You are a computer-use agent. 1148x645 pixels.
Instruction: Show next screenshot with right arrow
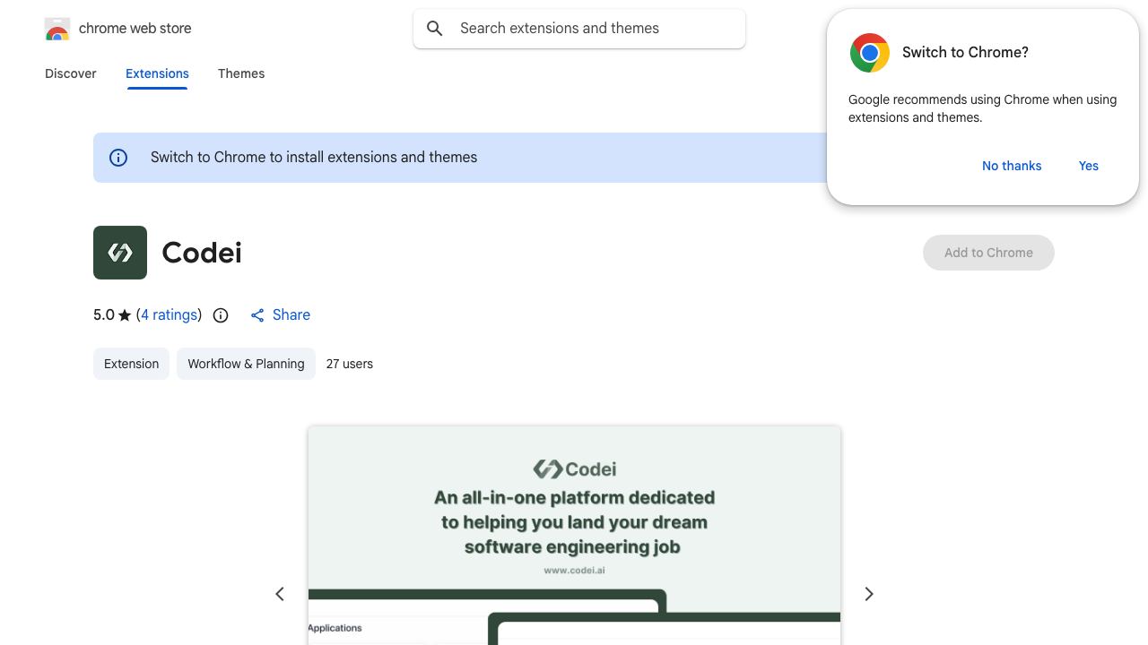click(868, 594)
